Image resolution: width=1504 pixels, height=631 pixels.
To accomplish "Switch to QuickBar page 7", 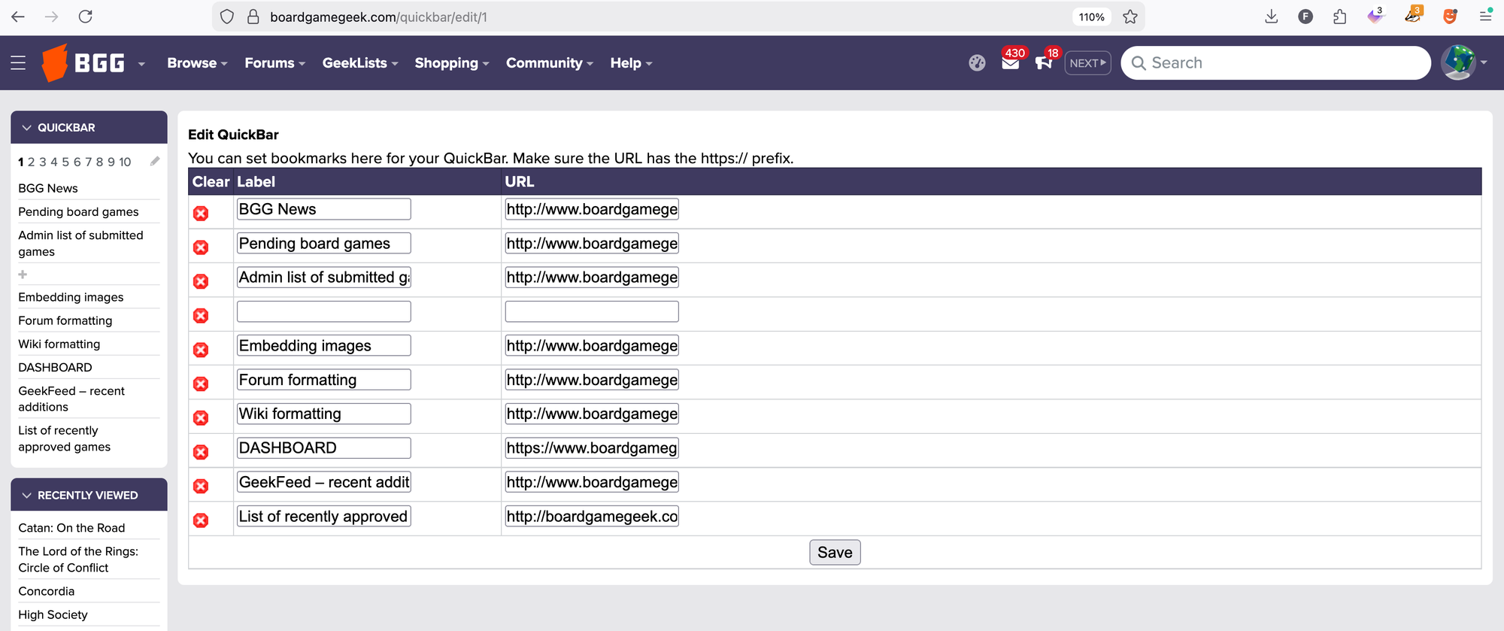I will 89,162.
